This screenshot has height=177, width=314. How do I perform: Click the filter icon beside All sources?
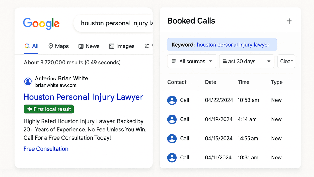pos(173,61)
